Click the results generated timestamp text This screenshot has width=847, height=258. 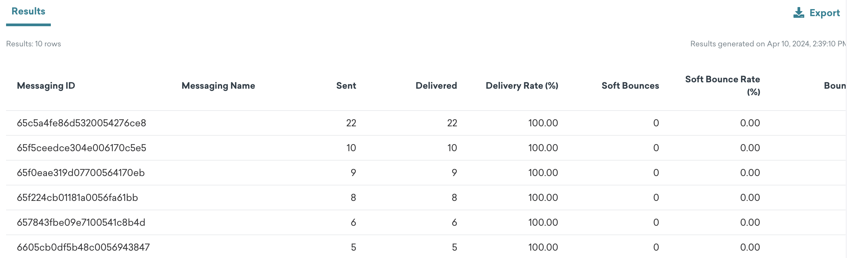[768, 44]
